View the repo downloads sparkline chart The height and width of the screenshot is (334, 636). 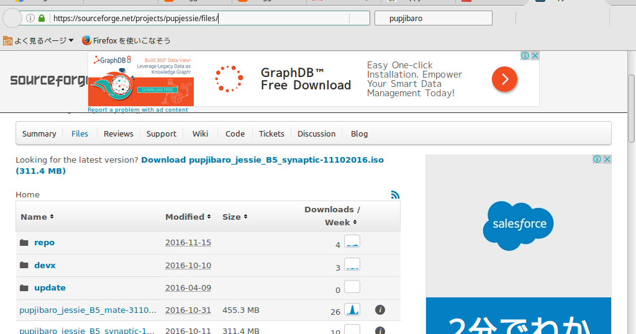(352, 241)
